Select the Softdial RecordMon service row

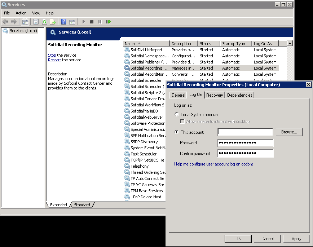(x=201, y=74)
